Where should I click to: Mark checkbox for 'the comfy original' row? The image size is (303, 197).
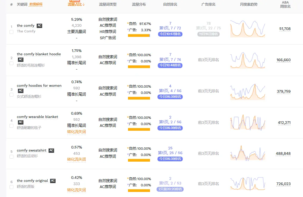[11, 187]
